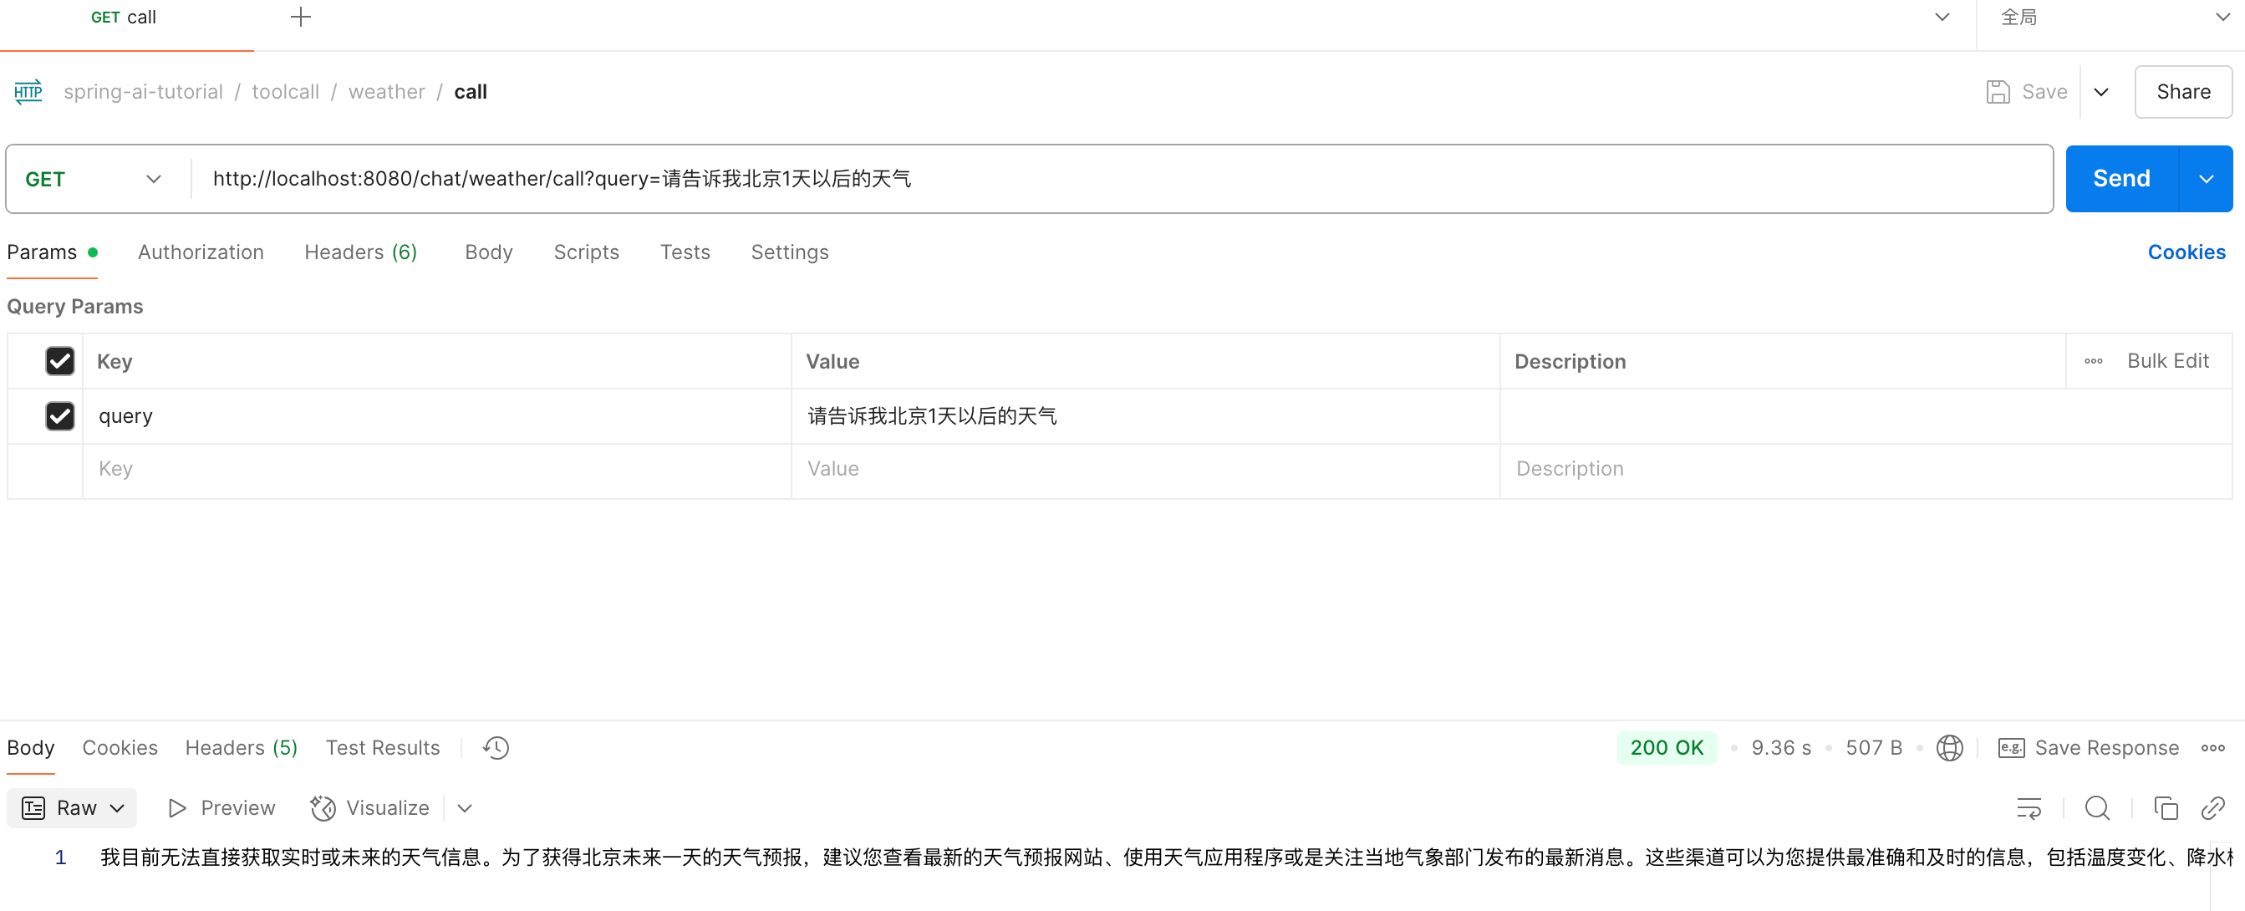Expand the Visualize options chevron
The image size is (2245, 911).
click(x=465, y=808)
